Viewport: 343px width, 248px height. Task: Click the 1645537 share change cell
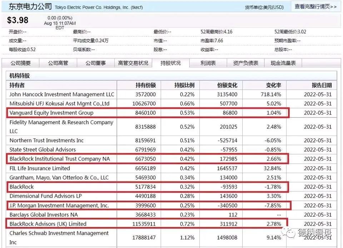click(x=227, y=168)
